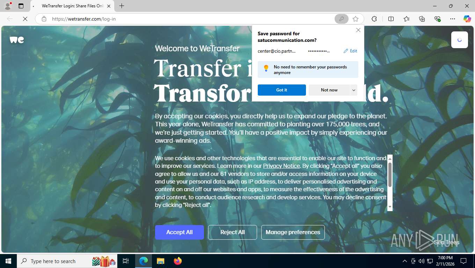Click the WeTransfer logo

click(x=17, y=40)
